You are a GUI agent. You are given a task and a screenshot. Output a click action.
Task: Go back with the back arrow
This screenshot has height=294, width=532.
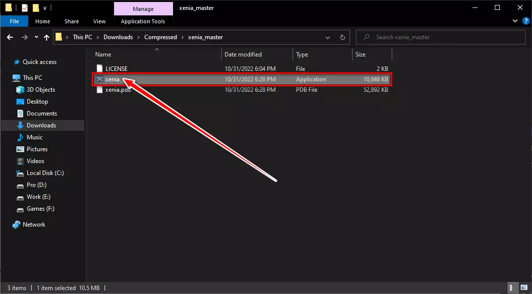10,37
